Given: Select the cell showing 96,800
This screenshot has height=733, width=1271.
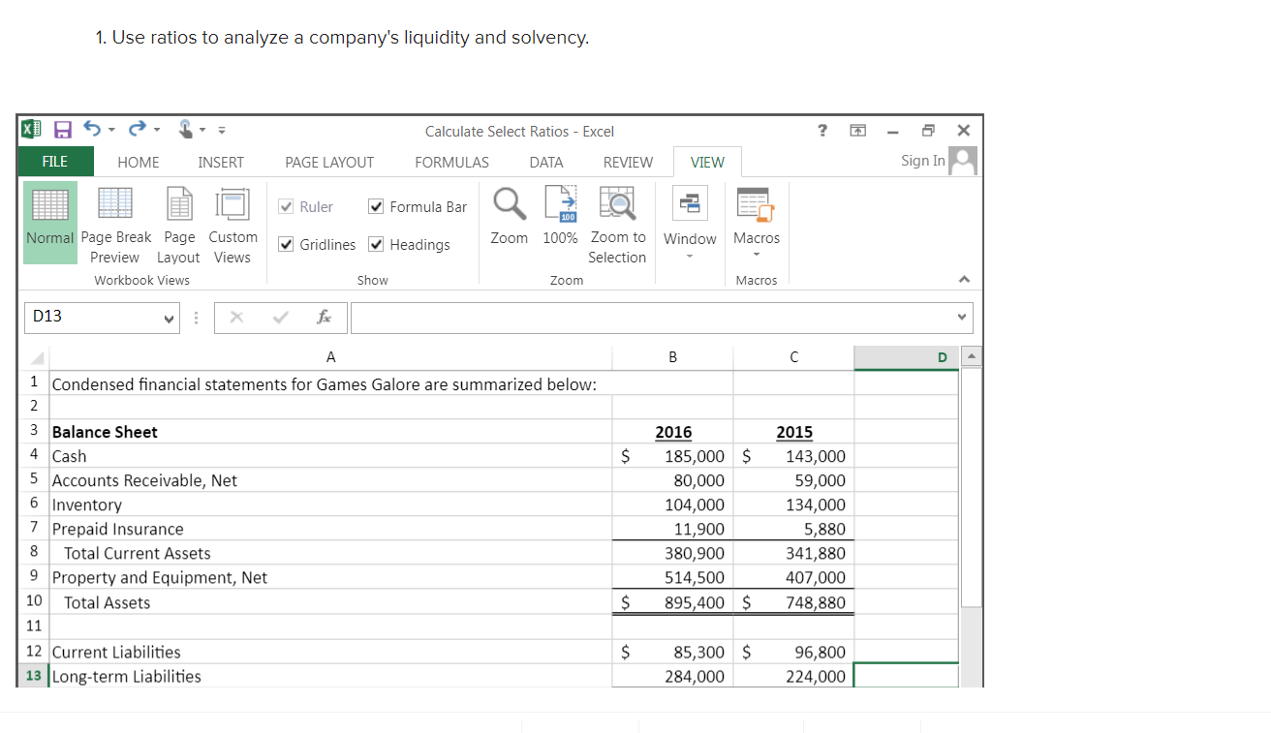Looking at the screenshot, I should pos(793,652).
